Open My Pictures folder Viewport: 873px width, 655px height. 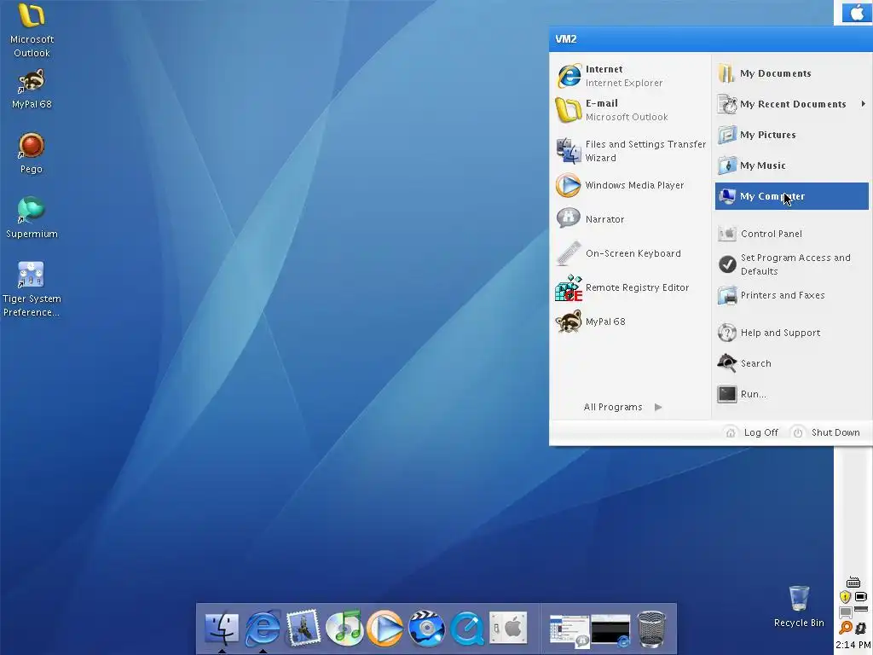792,135
